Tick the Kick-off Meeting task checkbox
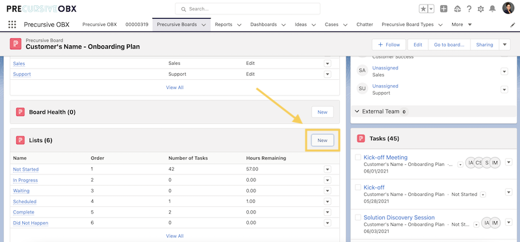The image size is (520, 242). [358, 157]
